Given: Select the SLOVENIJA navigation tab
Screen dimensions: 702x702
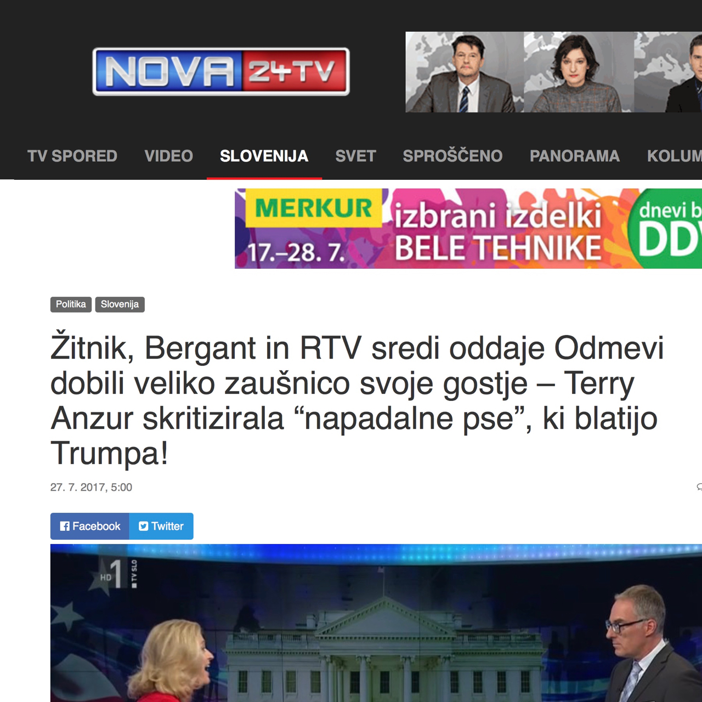Looking at the screenshot, I should click(264, 156).
